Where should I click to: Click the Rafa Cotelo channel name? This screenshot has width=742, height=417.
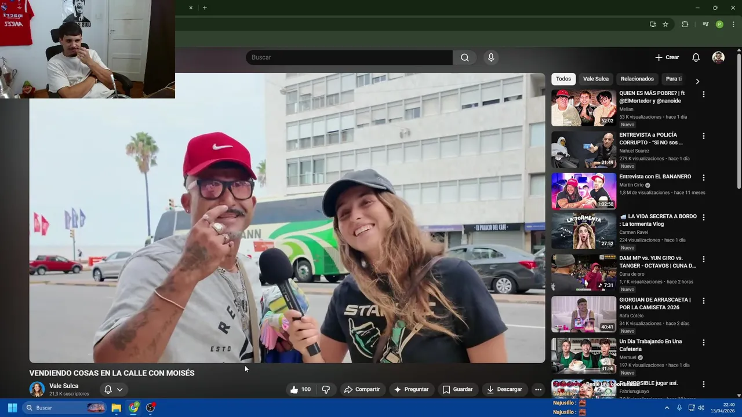pos(632,316)
